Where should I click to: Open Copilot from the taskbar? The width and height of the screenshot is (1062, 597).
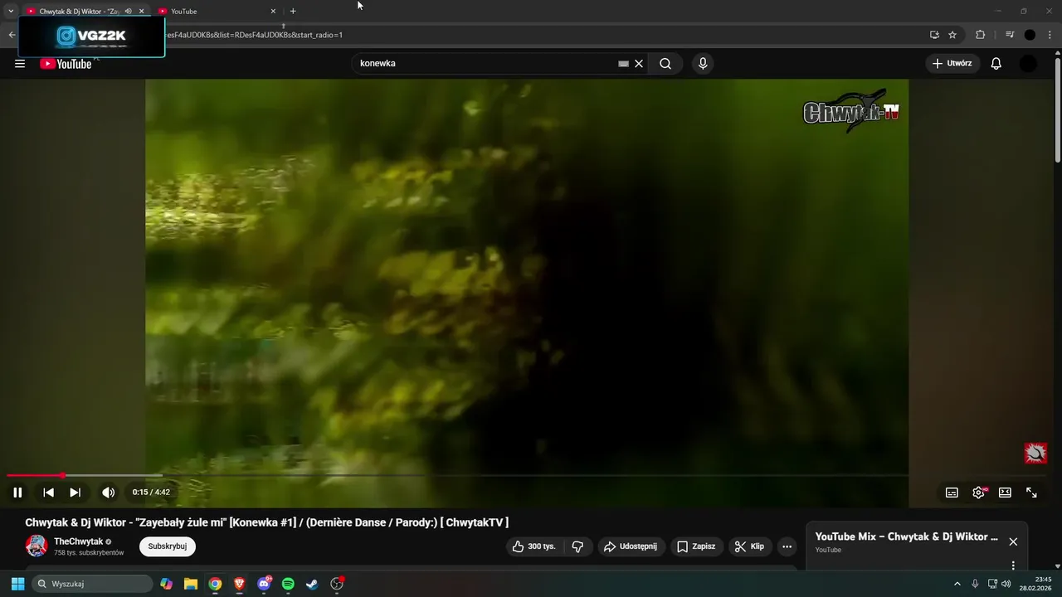pyautogui.click(x=167, y=584)
